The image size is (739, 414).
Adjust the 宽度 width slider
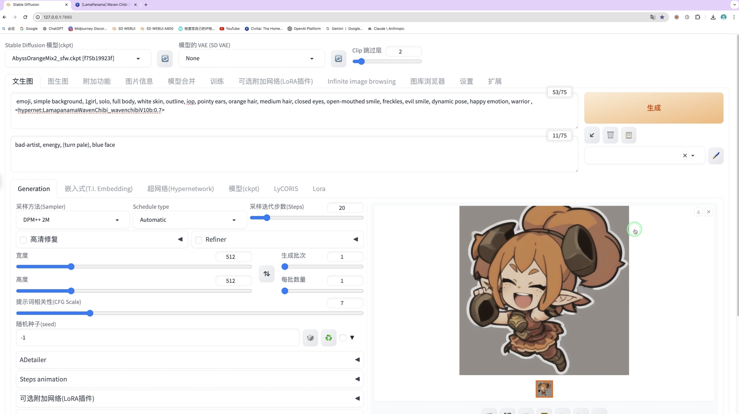134,267
